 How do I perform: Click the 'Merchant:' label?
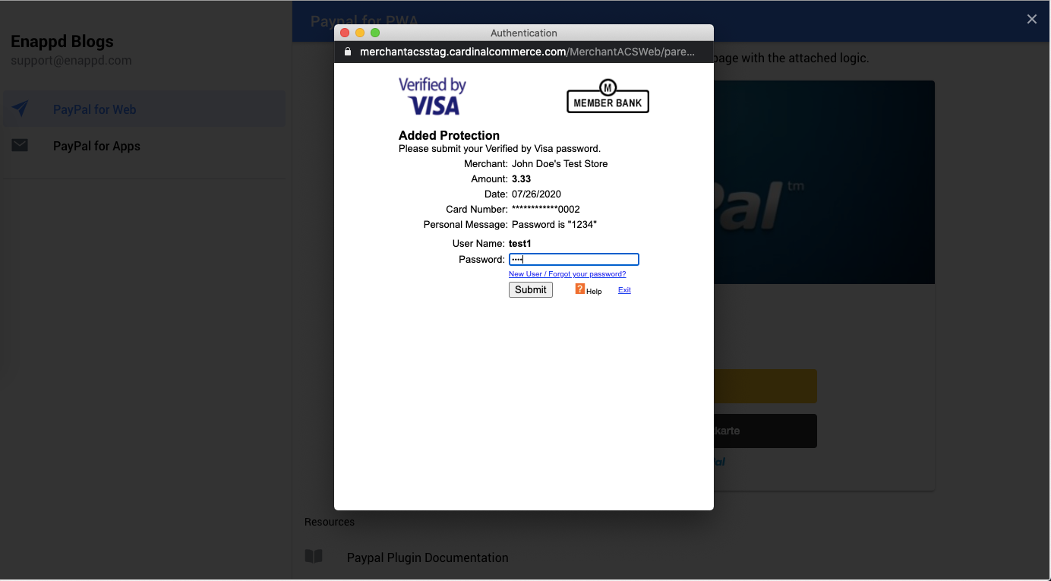pos(485,163)
